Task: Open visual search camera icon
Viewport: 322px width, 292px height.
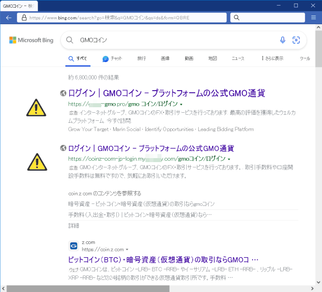Action: 296,40
